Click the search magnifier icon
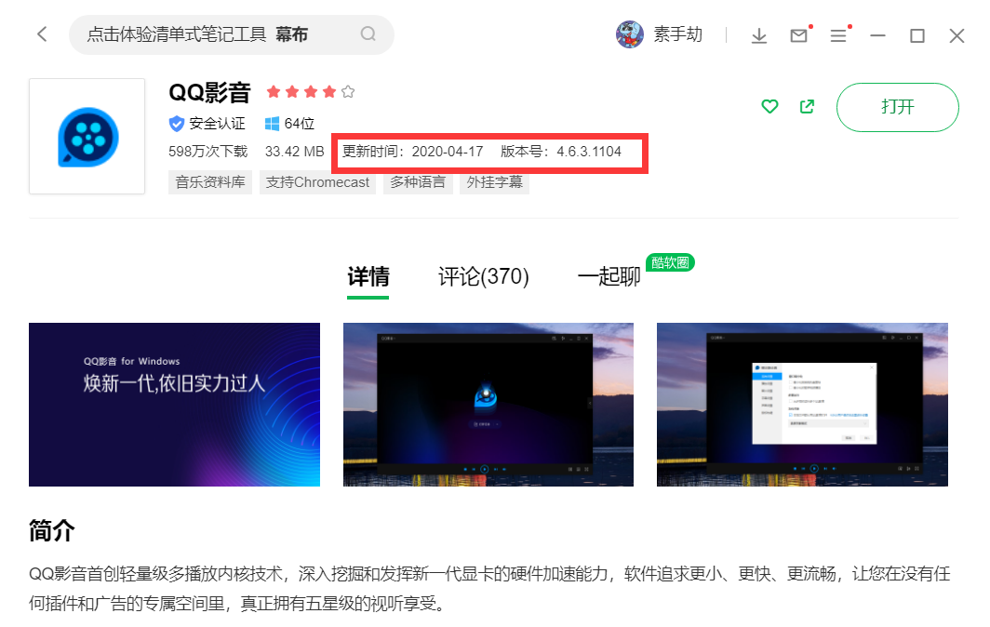 pyautogui.click(x=368, y=34)
